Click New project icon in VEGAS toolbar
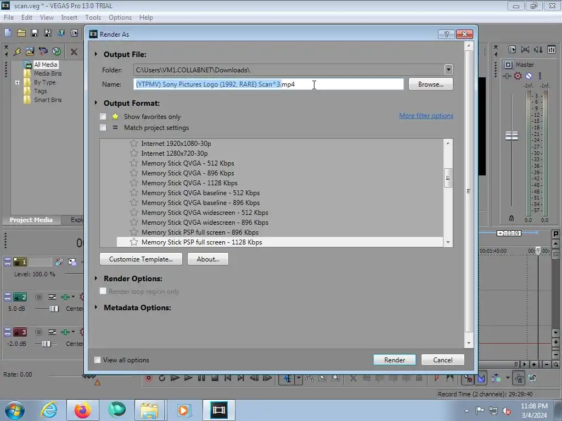This screenshot has height=421, width=562. 8,33
